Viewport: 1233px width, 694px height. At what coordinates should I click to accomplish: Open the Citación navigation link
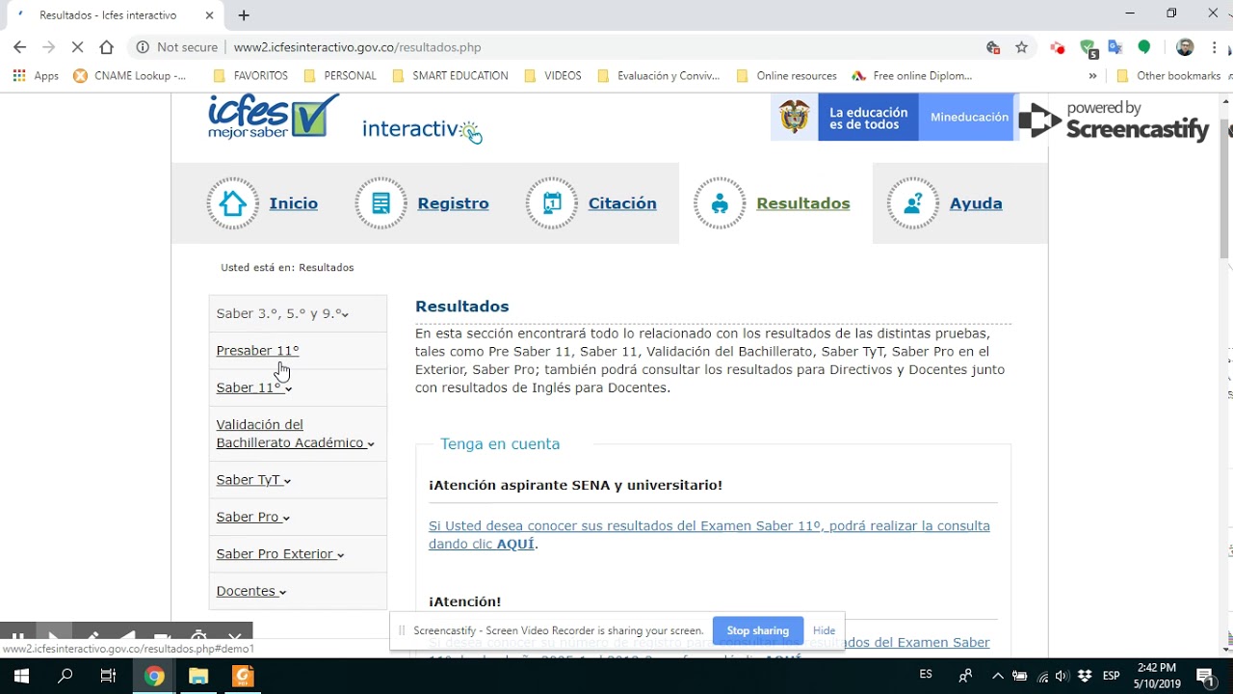pos(622,203)
